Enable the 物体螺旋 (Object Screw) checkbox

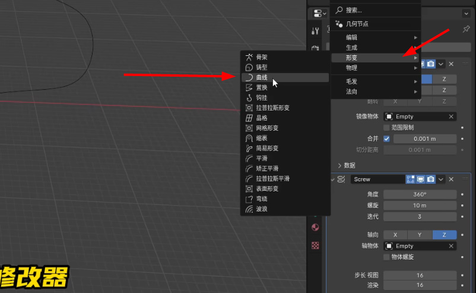click(387, 257)
